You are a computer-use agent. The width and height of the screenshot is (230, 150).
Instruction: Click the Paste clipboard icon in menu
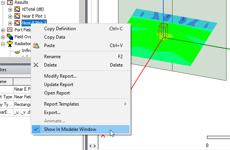click(36, 46)
